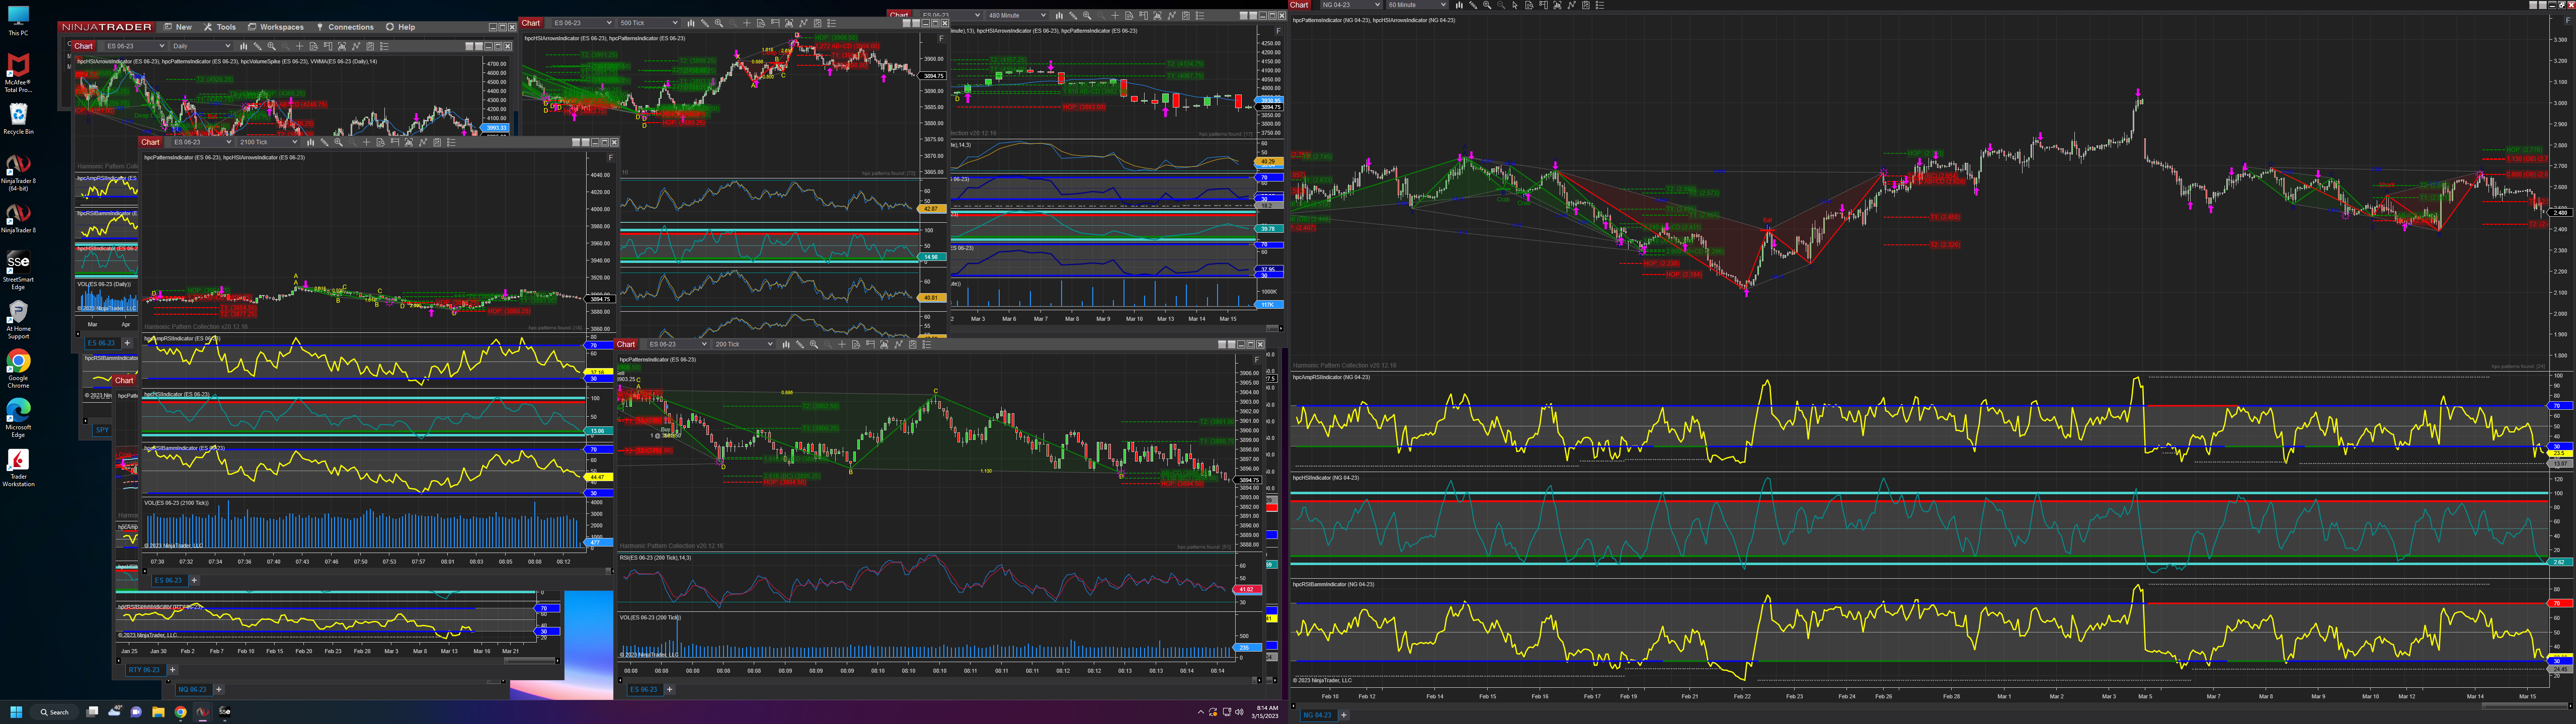Toggle the F button on 200 Tick chart
2576x724 pixels.
[1257, 360]
